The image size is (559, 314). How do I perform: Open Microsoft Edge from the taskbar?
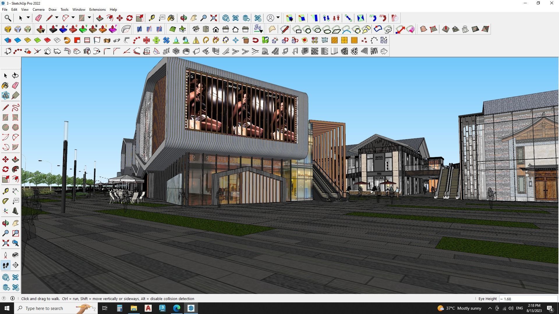coord(177,308)
